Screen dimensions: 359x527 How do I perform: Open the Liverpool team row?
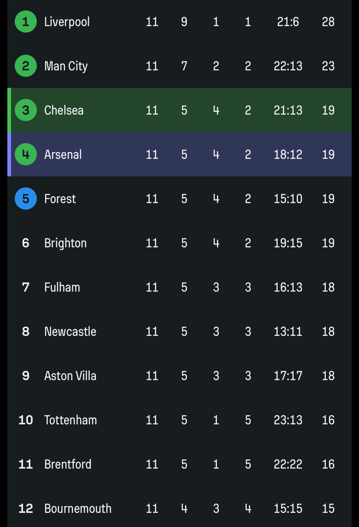click(x=67, y=22)
